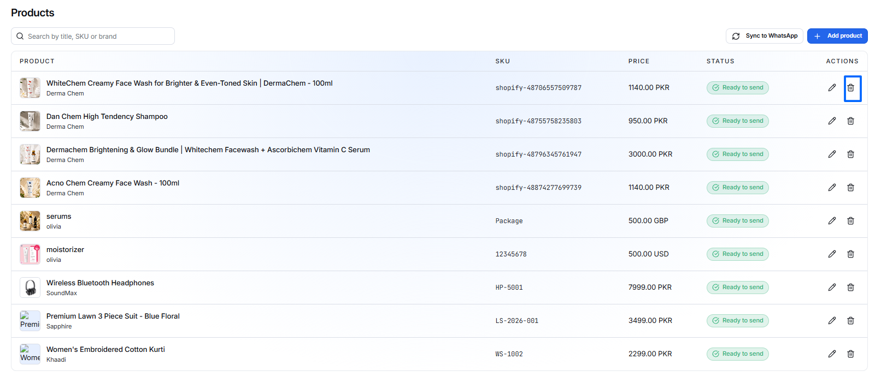This screenshot has width=875, height=389.
Task: Select the Premium Lawn 3 Piece Suit title
Action: [x=113, y=316]
